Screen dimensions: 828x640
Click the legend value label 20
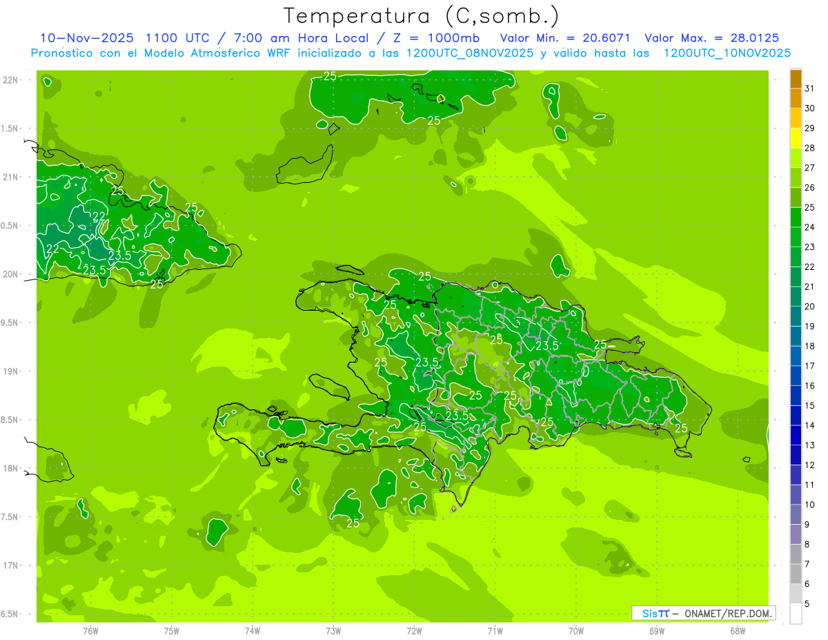[810, 306]
